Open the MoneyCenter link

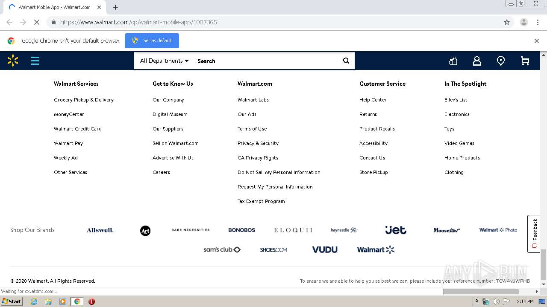click(x=69, y=114)
